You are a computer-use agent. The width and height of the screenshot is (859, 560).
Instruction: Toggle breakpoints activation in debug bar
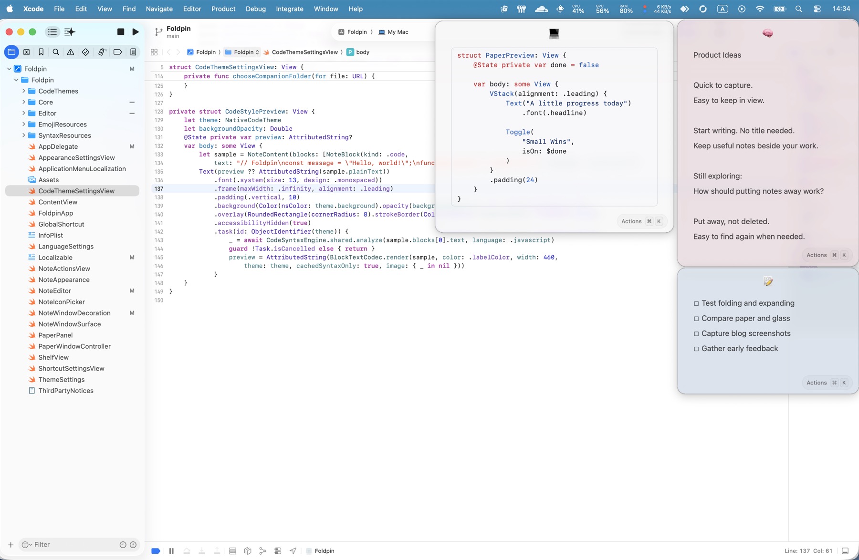click(x=156, y=551)
